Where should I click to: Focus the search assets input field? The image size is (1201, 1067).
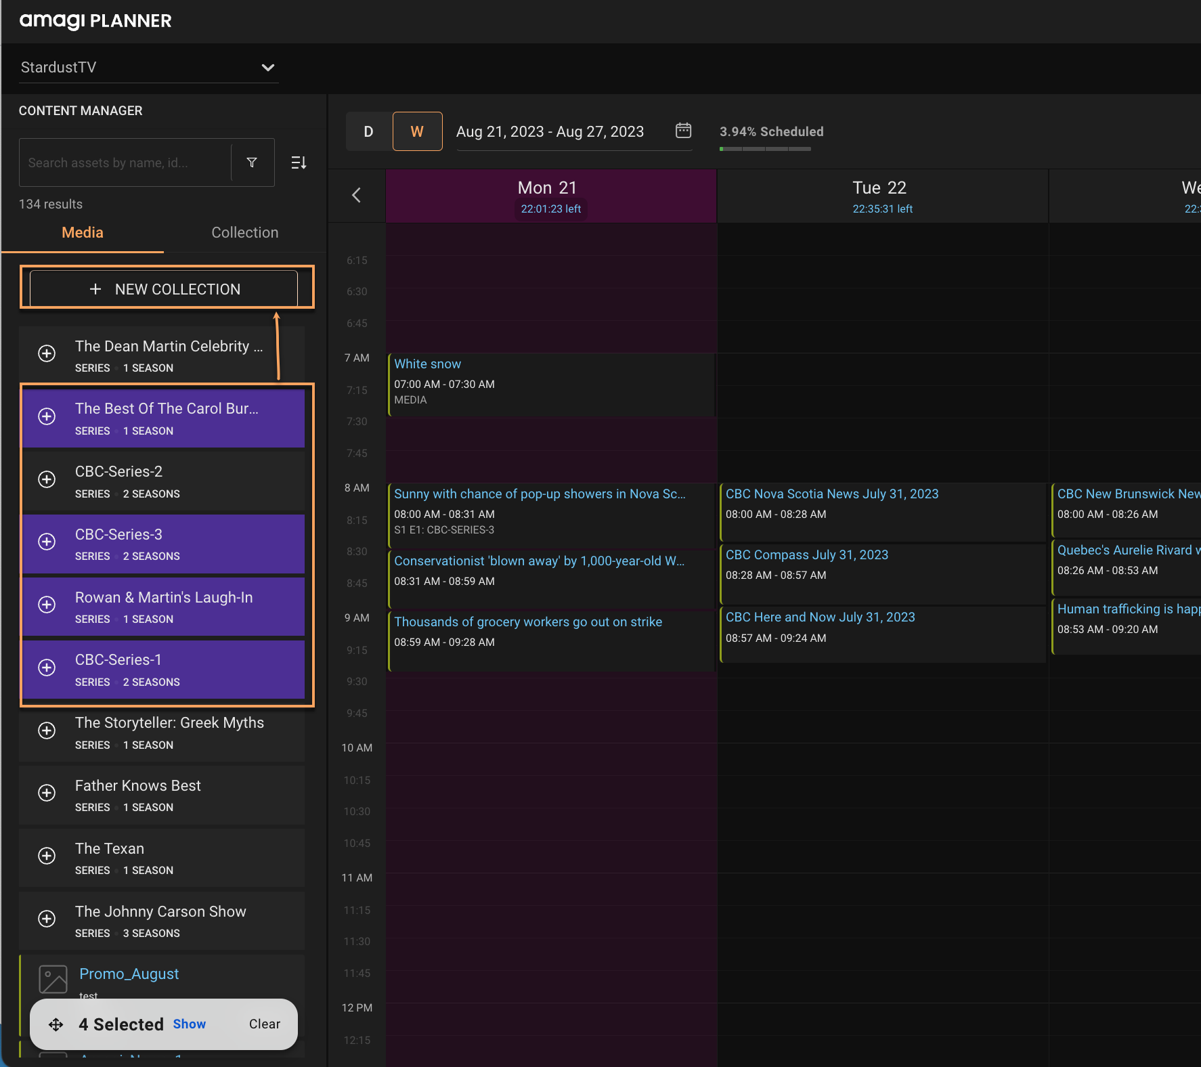pos(126,162)
